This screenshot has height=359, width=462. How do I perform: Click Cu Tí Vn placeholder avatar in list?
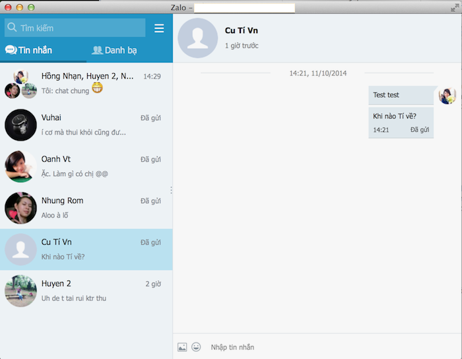20,249
